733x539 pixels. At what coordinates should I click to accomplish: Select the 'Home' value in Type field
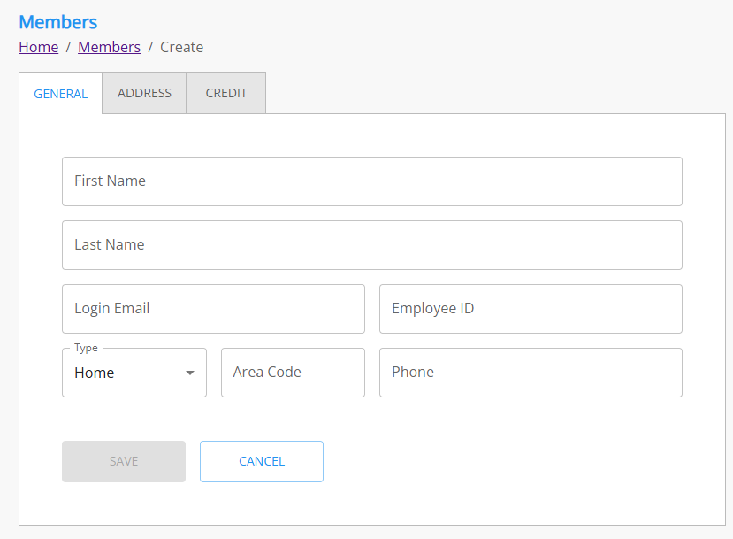tap(95, 373)
